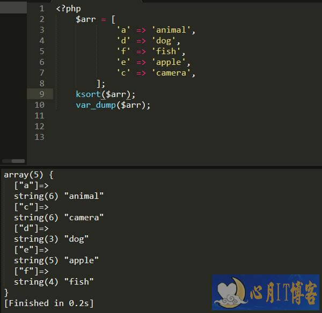322x313 pixels.
Task: Click string(3) "dog" output line
Action: point(51,239)
